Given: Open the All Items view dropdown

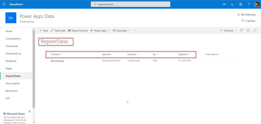Looking at the screenshot, I should (x=228, y=31).
